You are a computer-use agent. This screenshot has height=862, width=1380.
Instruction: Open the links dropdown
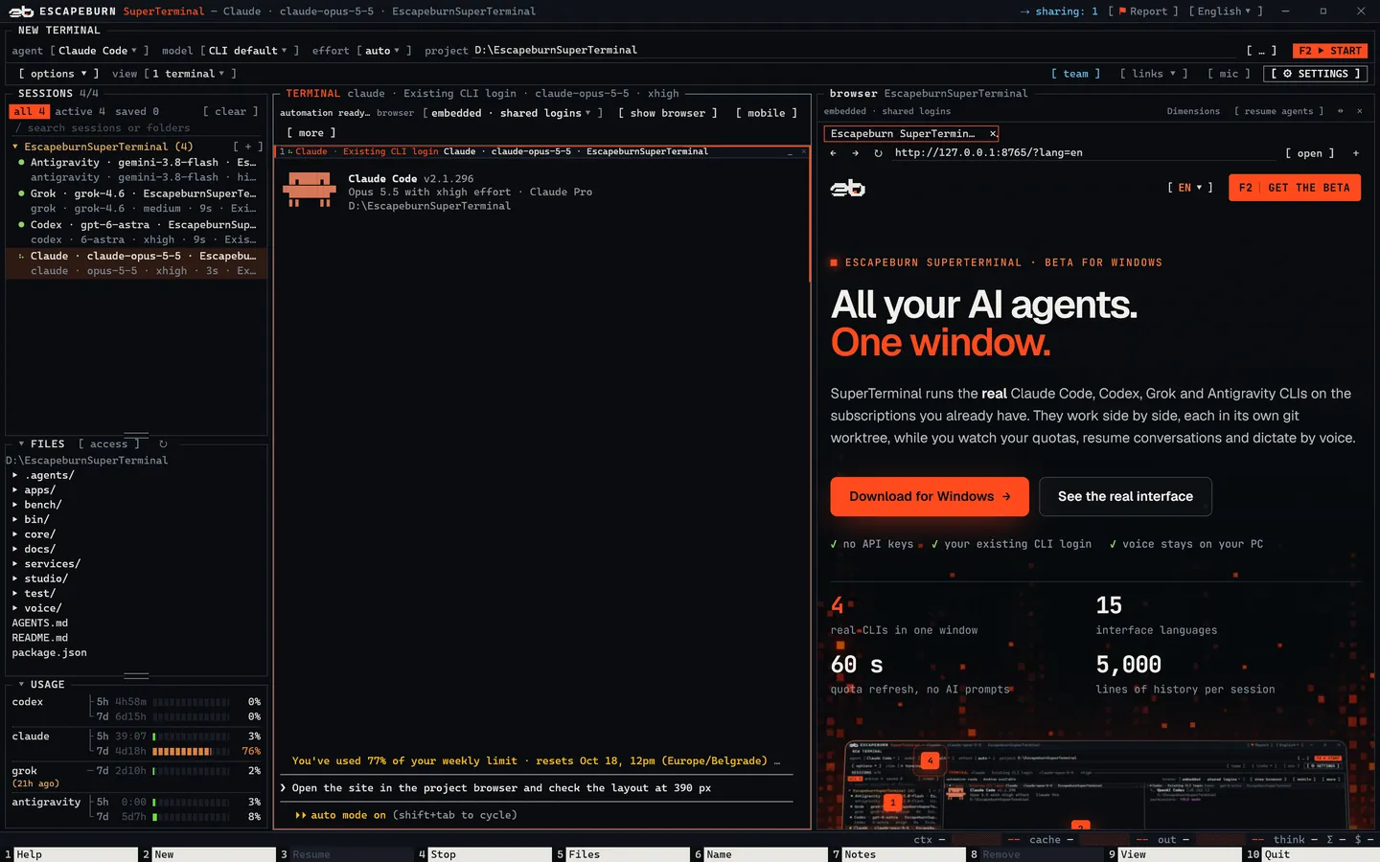tap(1153, 74)
